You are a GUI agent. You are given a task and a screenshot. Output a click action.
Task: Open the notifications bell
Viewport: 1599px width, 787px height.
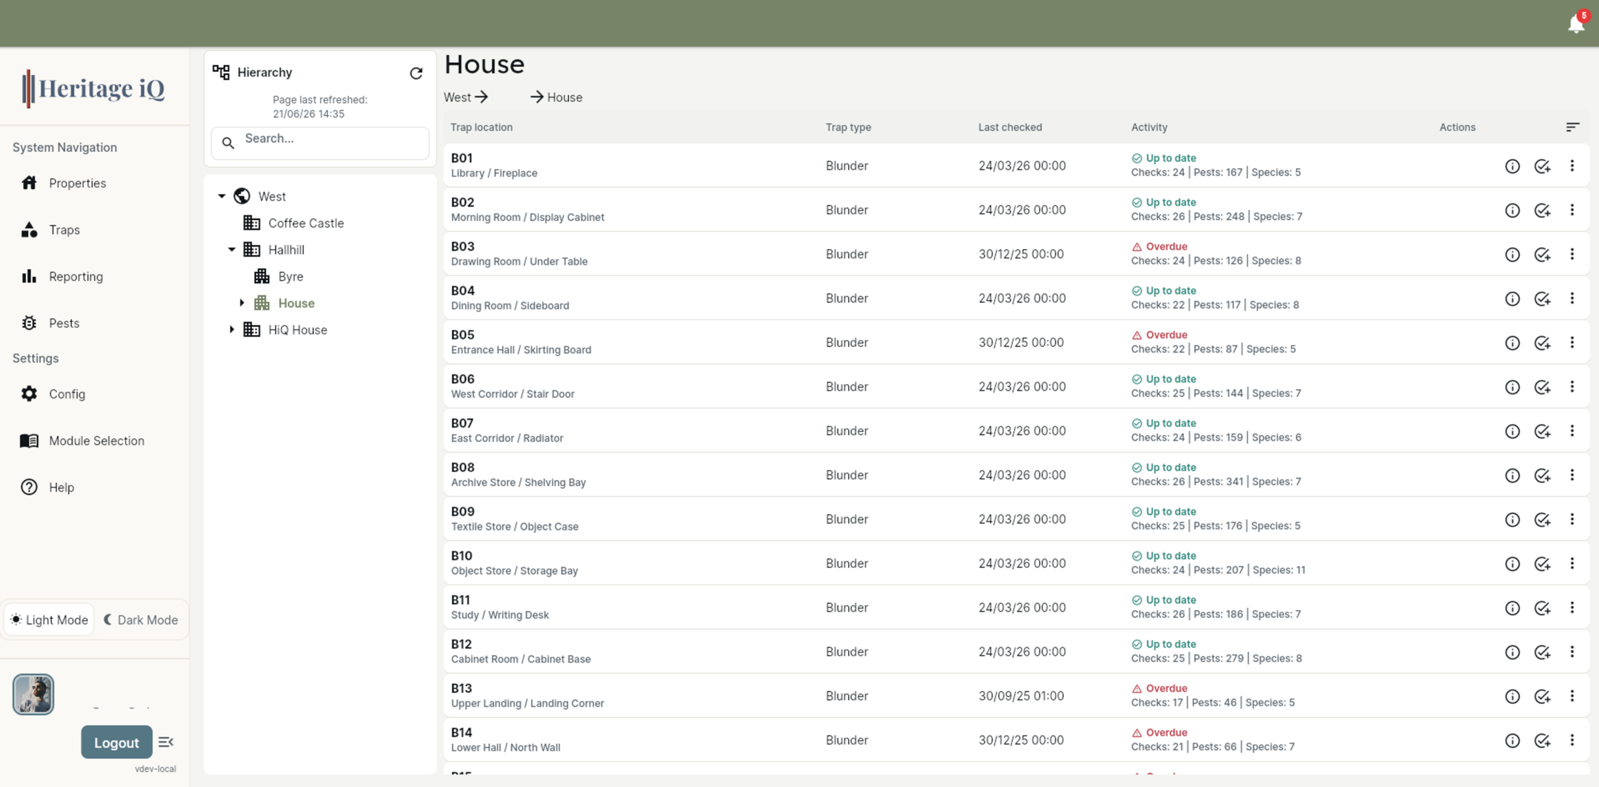point(1575,24)
